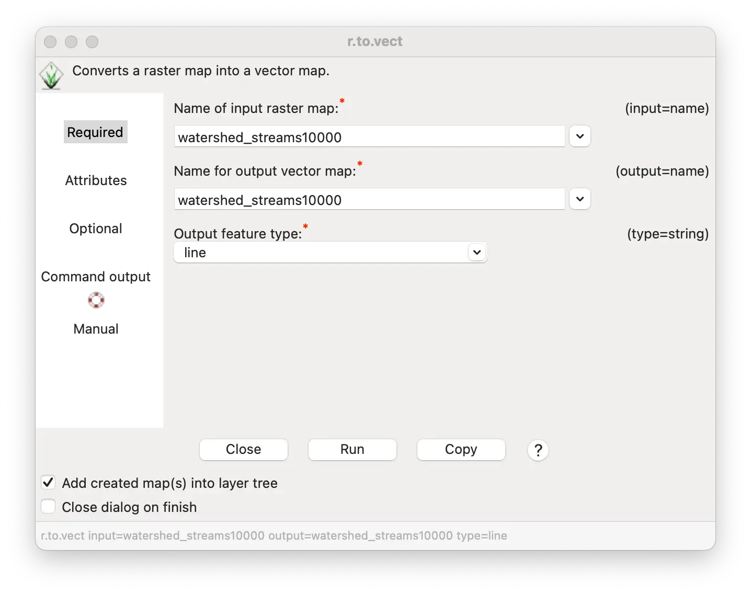Click the gray close window button

click(x=50, y=42)
